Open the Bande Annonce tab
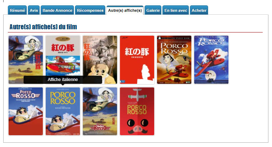Screen dimensions: 272x147 point(57,10)
